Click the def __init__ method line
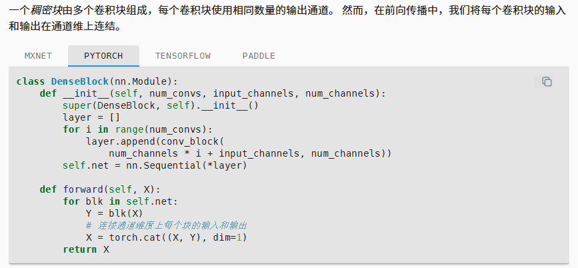The width and height of the screenshot is (578, 268). 212,93
